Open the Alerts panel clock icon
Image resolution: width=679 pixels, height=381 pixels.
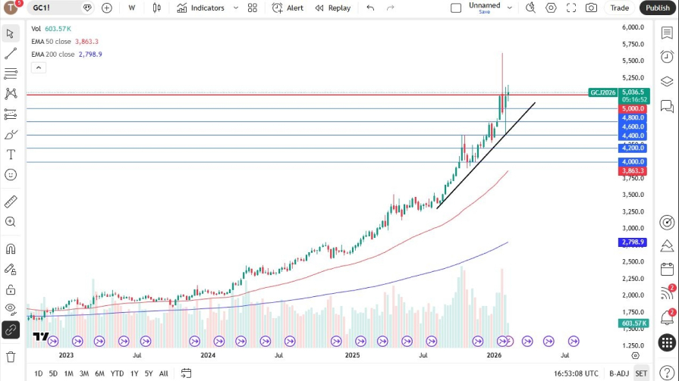point(667,57)
